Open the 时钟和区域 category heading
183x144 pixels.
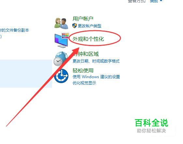click(x=86, y=54)
